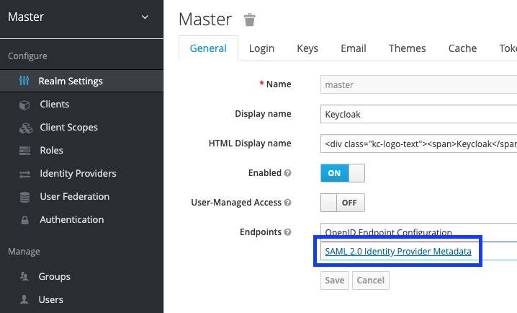The height and width of the screenshot is (313, 517).
Task: Click the Groups people icon
Action: pos(24,276)
